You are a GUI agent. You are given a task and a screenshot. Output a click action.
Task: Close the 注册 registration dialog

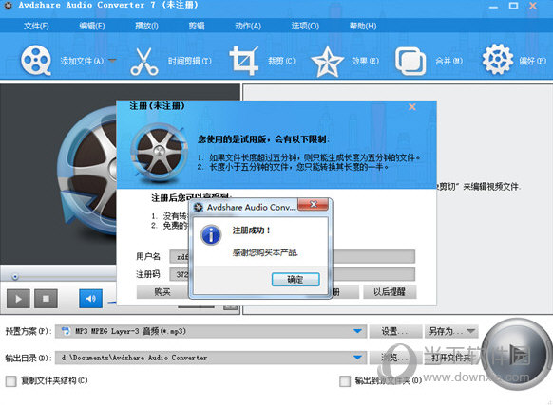tap(412, 107)
